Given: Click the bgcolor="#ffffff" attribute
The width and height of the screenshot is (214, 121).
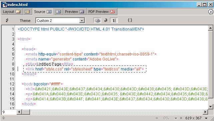Looking at the screenshot, I should 47,84.
